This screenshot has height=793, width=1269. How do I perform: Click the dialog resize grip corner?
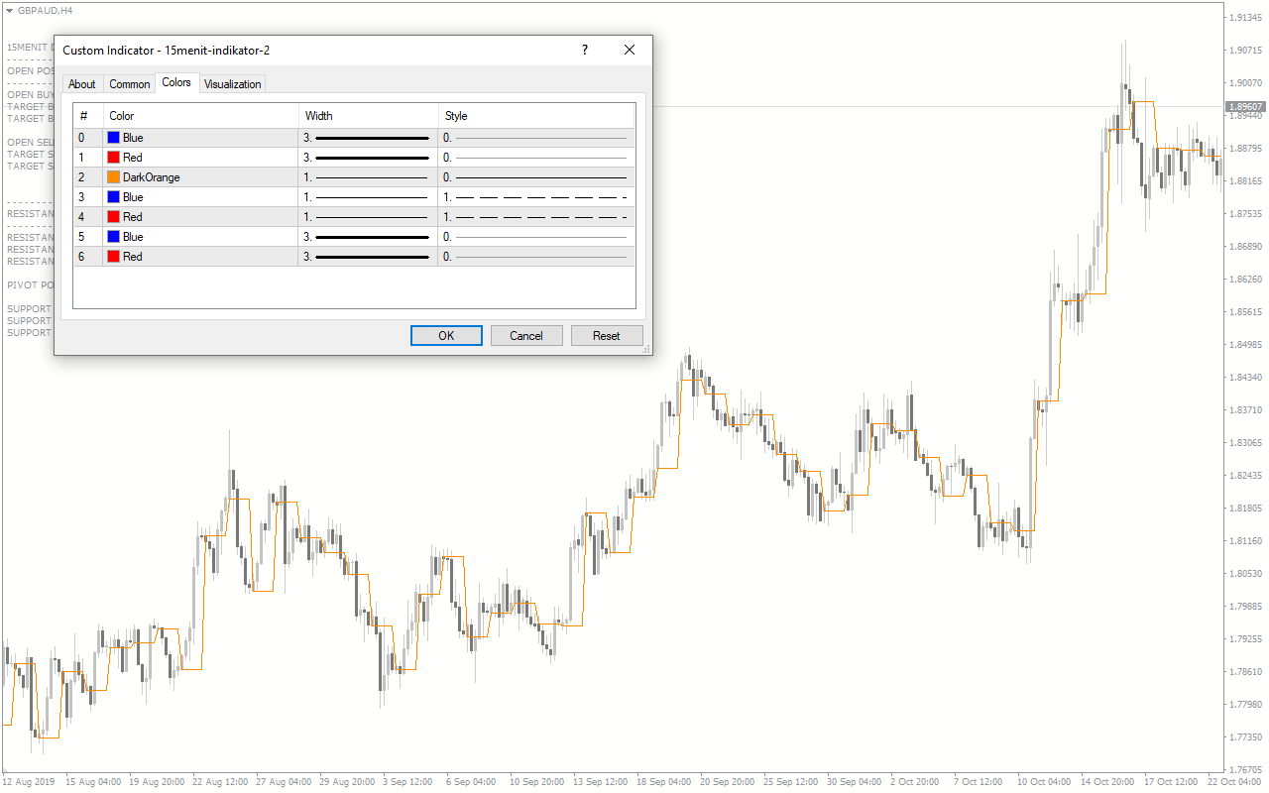[x=646, y=349]
